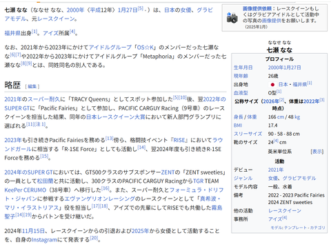Viewport: 331px width, 249px height.
Task: Follow the OS☆K link
Action: click(x=145, y=48)
